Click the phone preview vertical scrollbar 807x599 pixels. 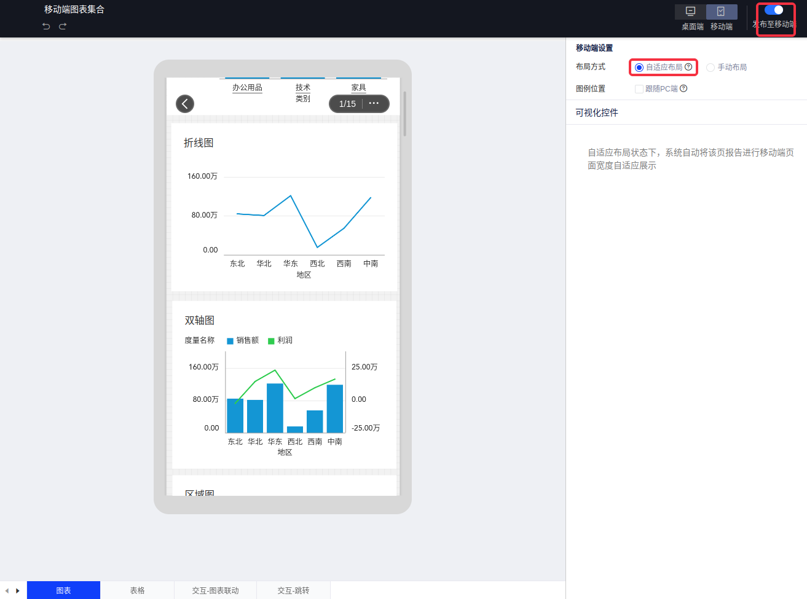pyautogui.click(x=404, y=114)
